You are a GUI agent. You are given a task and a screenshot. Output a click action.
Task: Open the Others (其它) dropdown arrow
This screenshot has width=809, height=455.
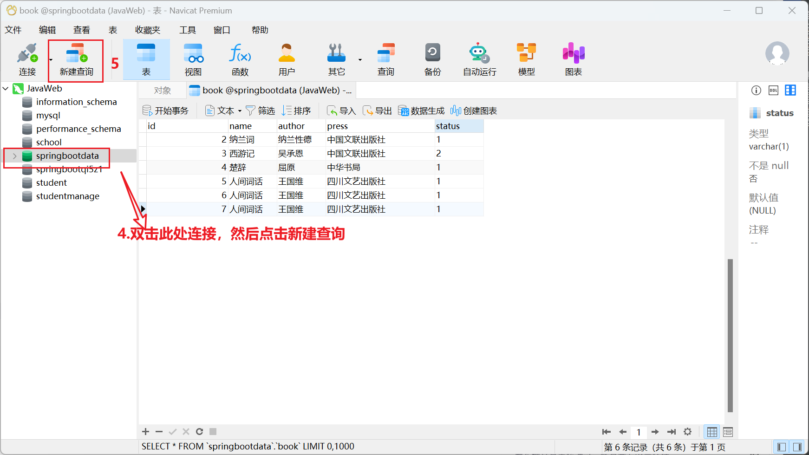point(360,60)
